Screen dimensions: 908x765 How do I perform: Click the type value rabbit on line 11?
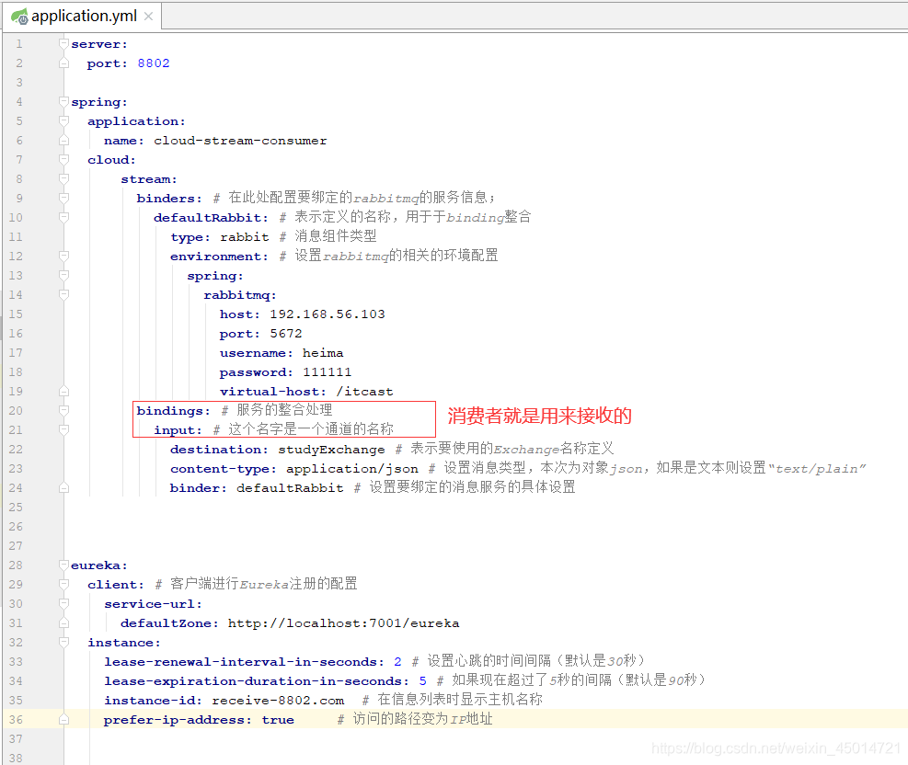(x=245, y=237)
